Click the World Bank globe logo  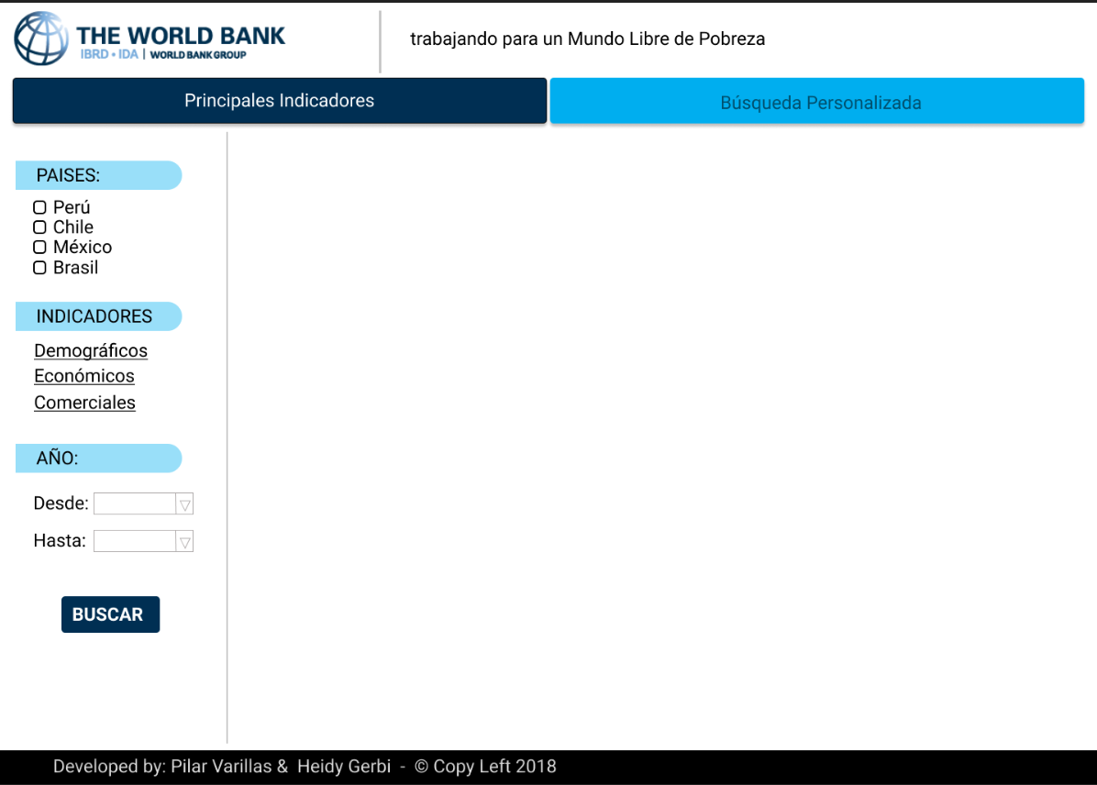tap(41, 39)
